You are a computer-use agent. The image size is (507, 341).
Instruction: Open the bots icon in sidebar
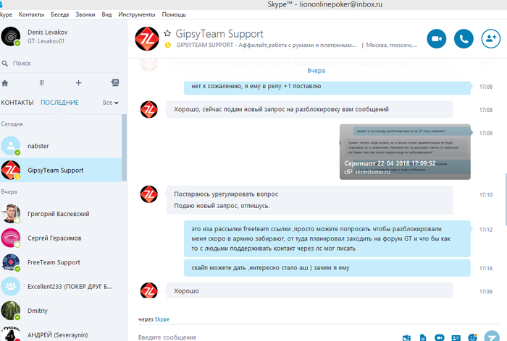pyautogui.click(x=114, y=82)
